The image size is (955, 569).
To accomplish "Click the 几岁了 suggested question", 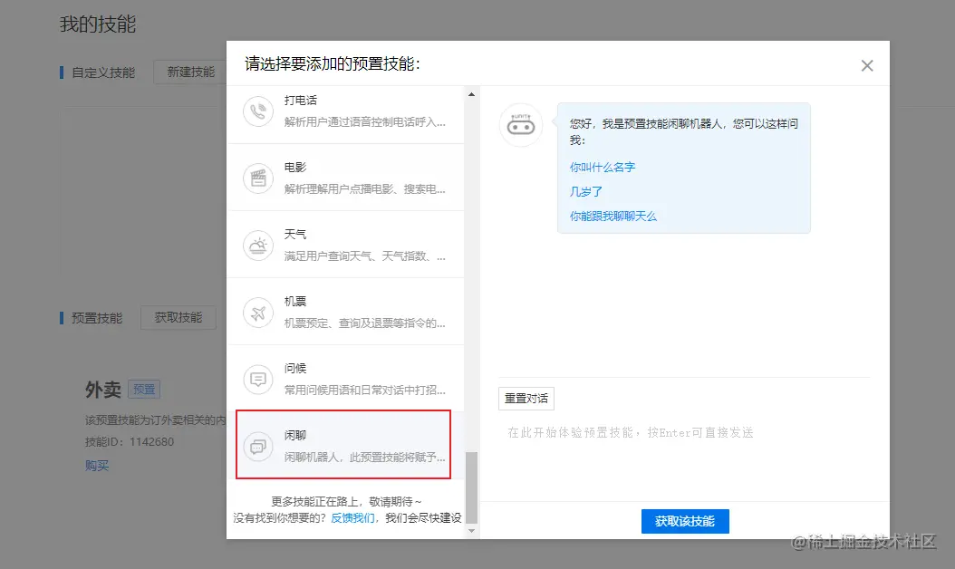I will point(586,191).
